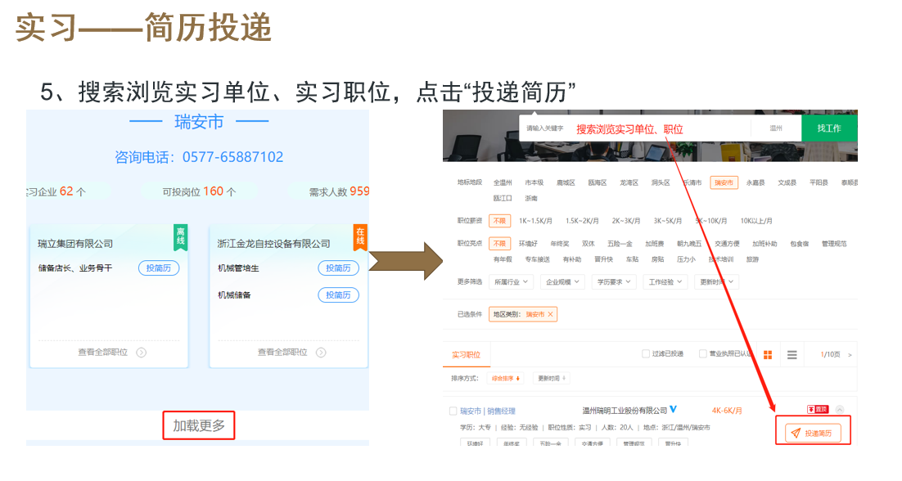This screenshot has height=481, width=902.
Task: Collapse the 销售经理 job row with round chevron
Action: (840, 410)
